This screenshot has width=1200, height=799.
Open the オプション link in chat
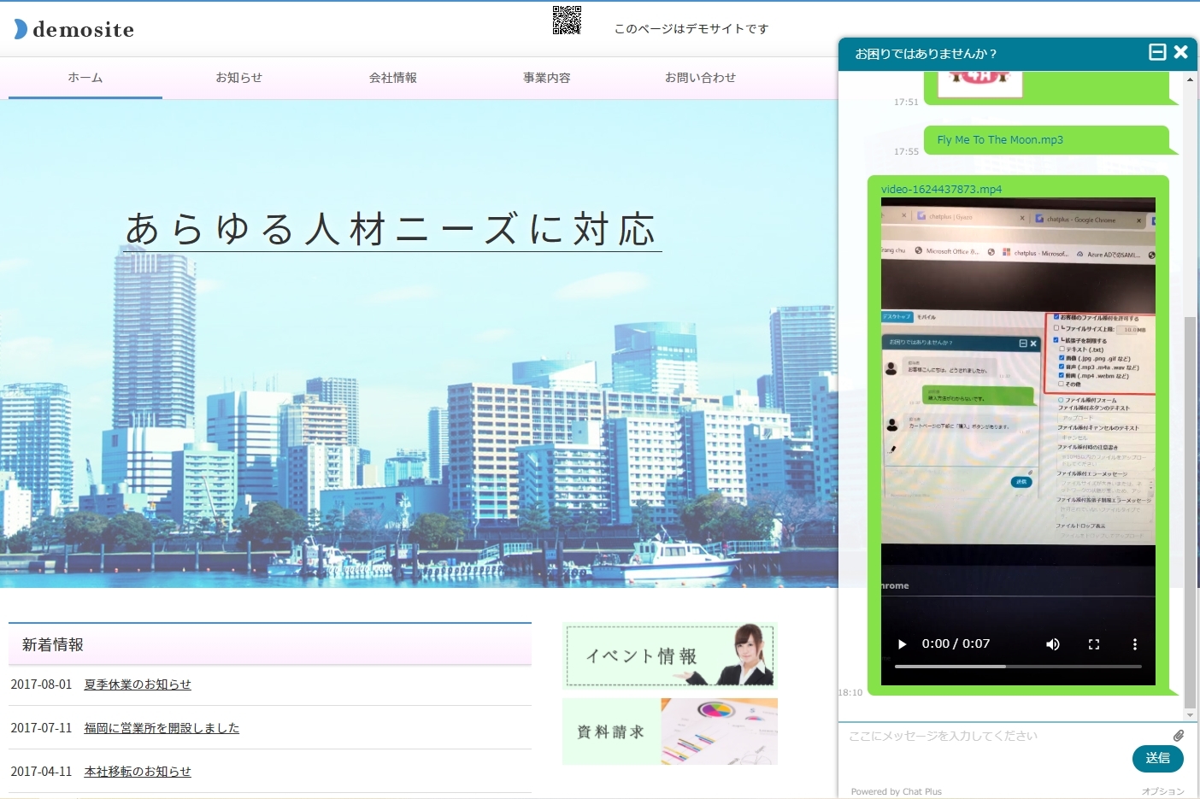pos(1162,791)
